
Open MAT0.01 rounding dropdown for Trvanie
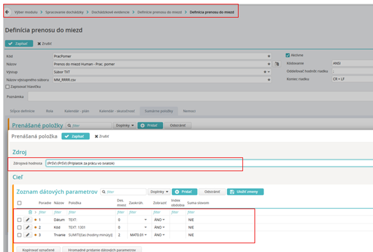138,235
